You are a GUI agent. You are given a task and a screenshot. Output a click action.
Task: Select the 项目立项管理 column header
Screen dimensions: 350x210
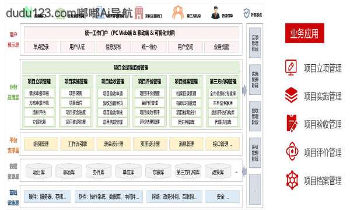(x=39, y=82)
